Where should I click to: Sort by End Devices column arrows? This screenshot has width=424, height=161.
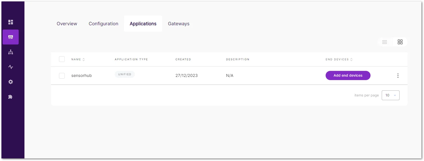tap(352, 59)
